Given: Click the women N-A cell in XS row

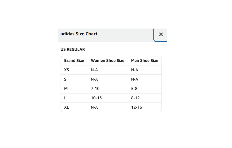Looking at the screenshot, I should pyautogui.click(x=94, y=70).
